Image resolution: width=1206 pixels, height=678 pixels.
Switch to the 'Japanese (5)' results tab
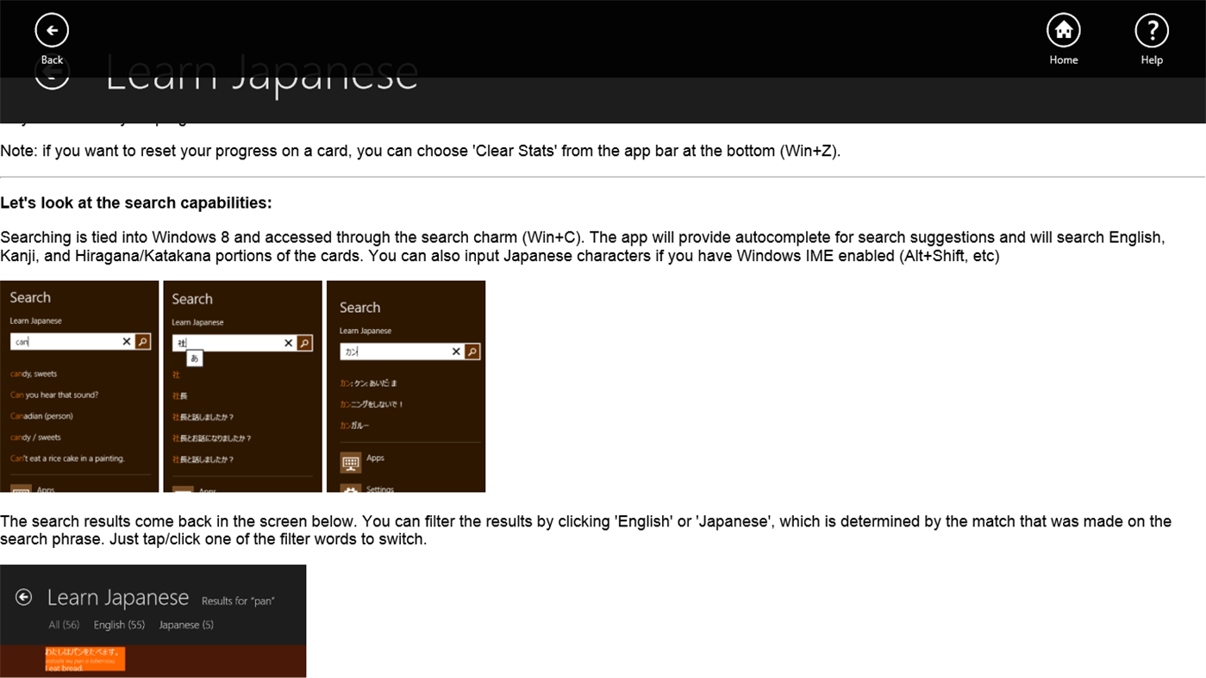click(x=185, y=625)
